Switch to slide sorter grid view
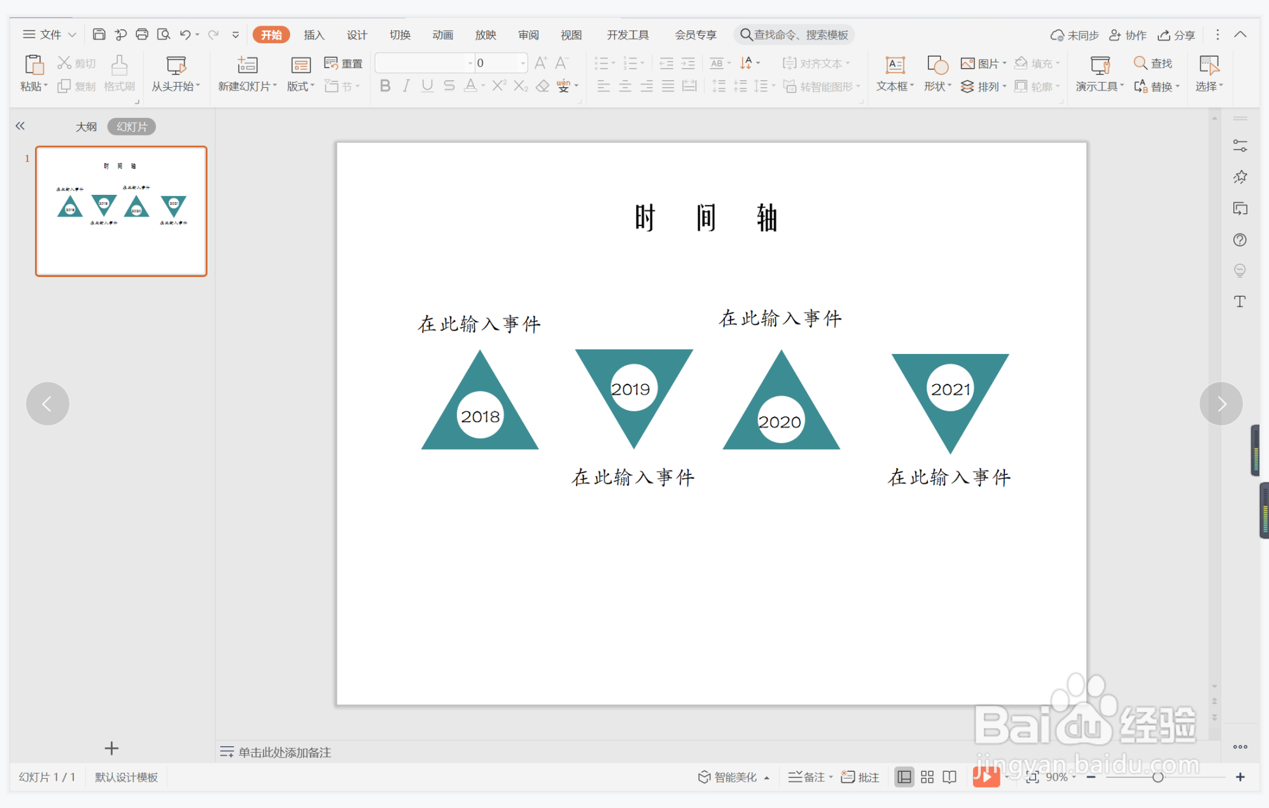This screenshot has width=1269, height=808. (927, 777)
